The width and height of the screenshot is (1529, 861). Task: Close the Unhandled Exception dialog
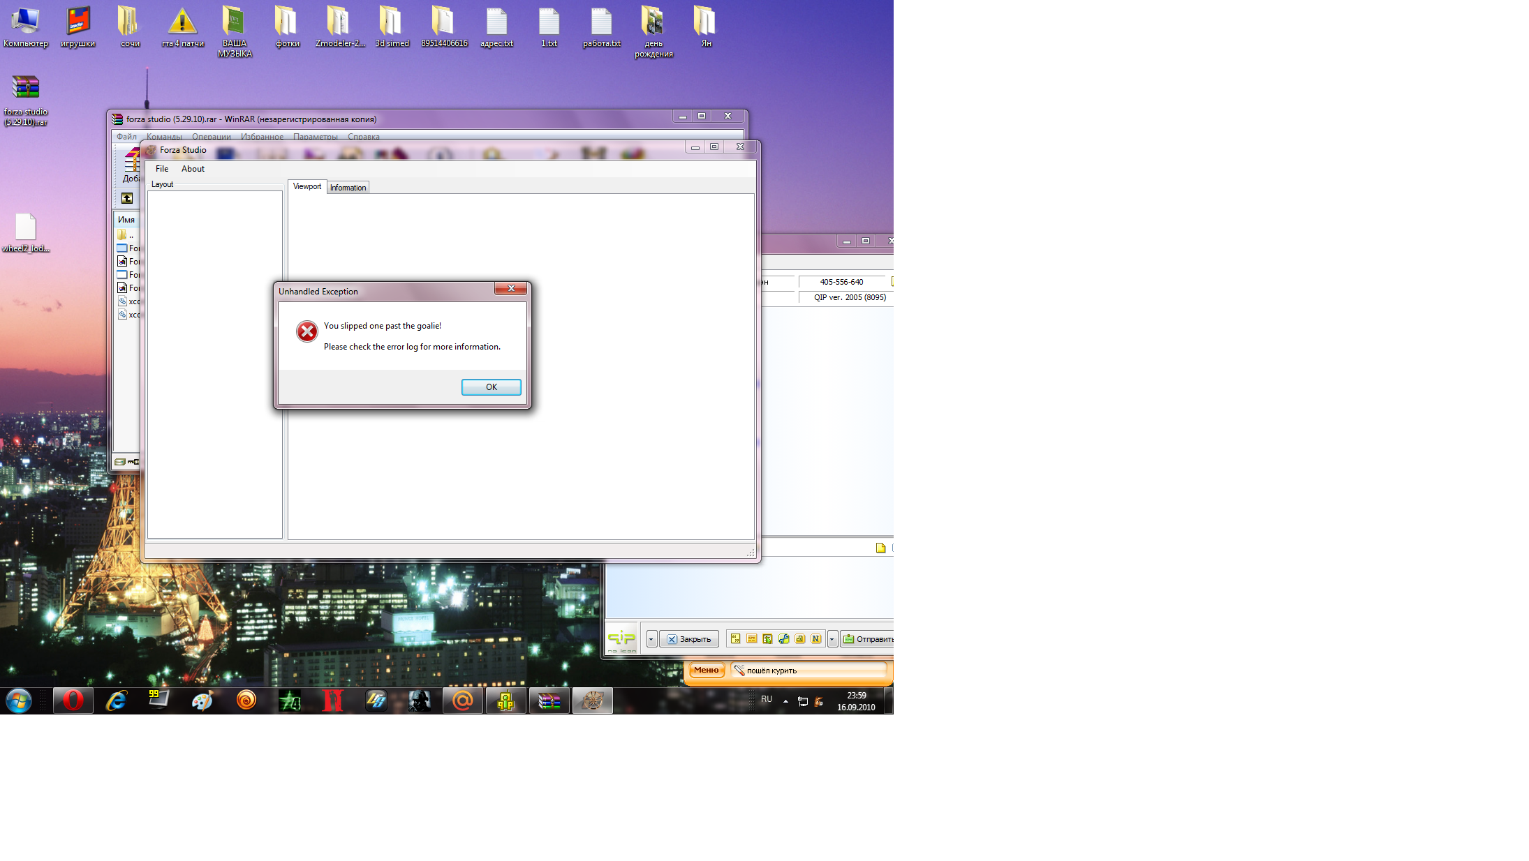511,288
